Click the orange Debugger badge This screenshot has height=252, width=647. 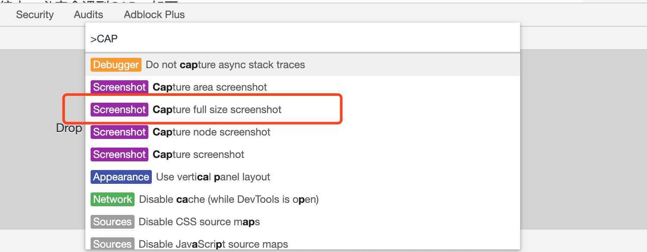coord(116,65)
